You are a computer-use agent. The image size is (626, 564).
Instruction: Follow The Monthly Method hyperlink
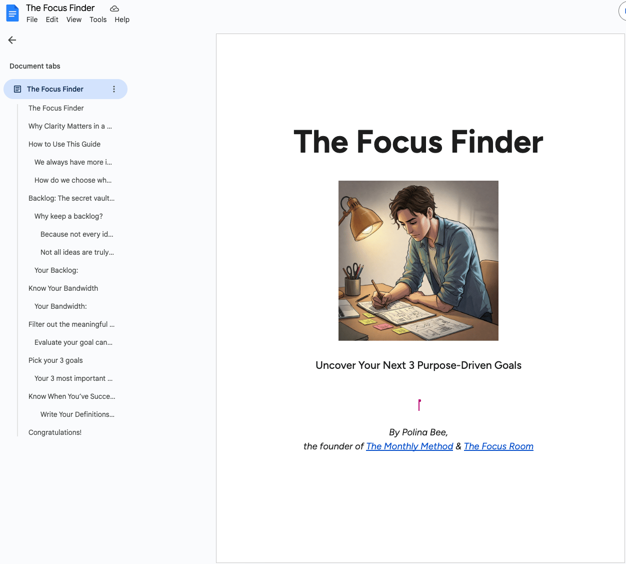(409, 446)
